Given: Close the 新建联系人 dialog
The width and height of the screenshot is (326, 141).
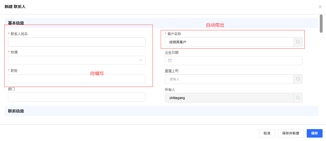Looking at the screenshot, I should 320,7.
